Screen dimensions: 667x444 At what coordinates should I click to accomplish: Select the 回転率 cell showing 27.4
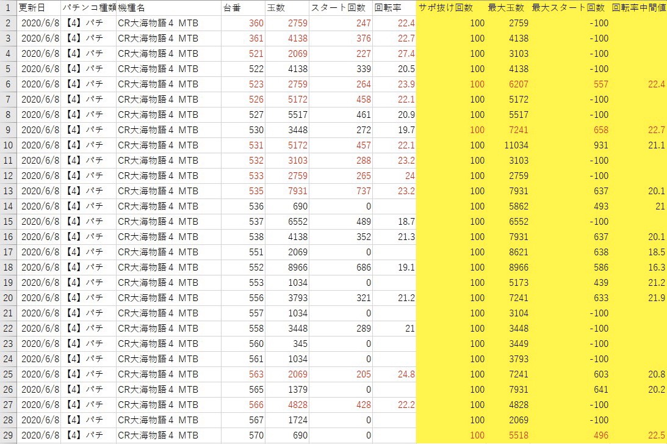(394, 54)
